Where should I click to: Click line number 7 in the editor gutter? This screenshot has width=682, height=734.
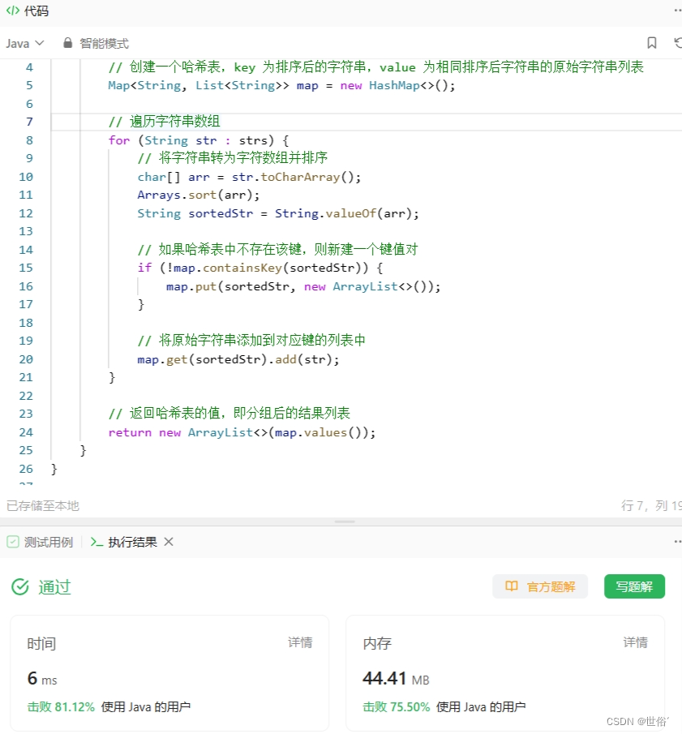coord(29,122)
